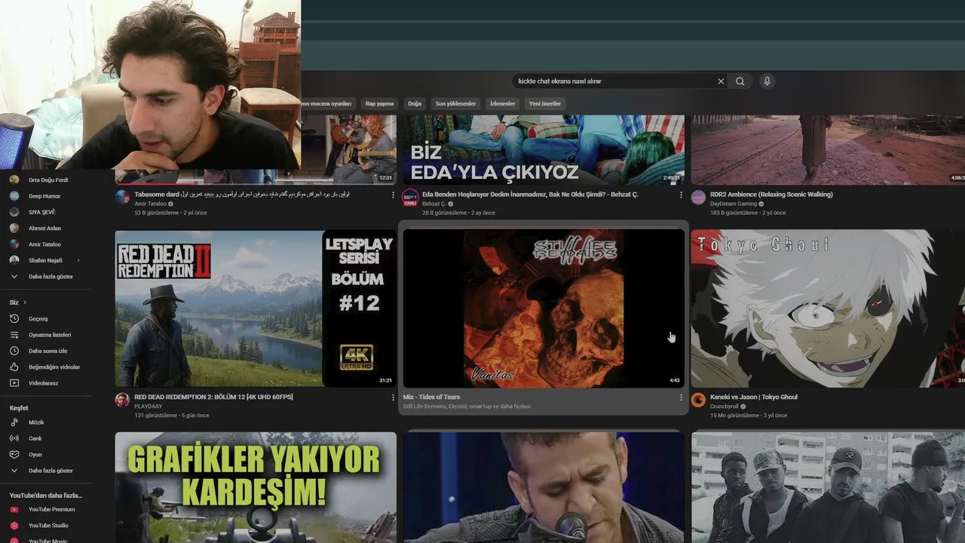
Task: Play the GRAFİKLER YAKIYOR KARDEŞİM thumbnail
Action: [256, 486]
